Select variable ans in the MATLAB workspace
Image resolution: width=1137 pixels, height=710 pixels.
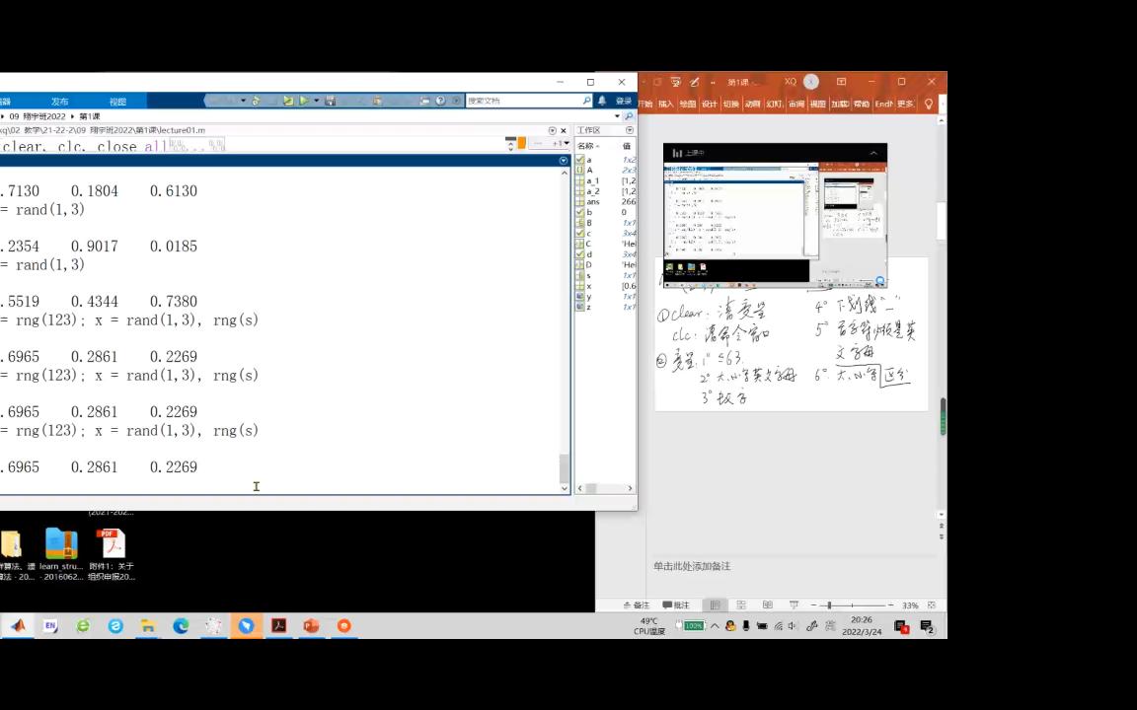[x=592, y=201]
